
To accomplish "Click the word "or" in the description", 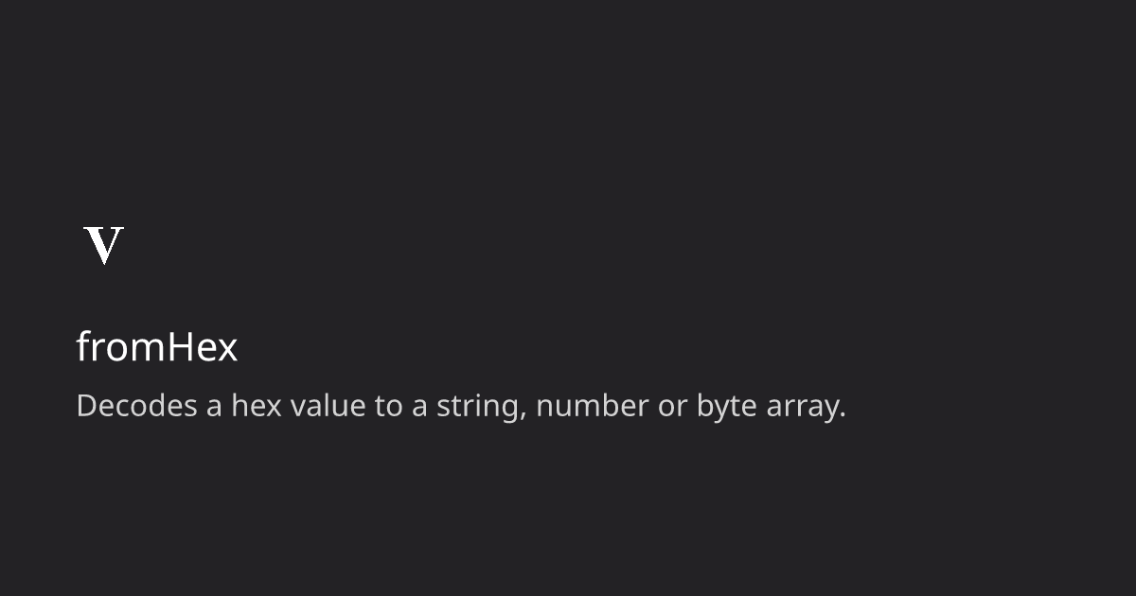I will coord(673,408).
